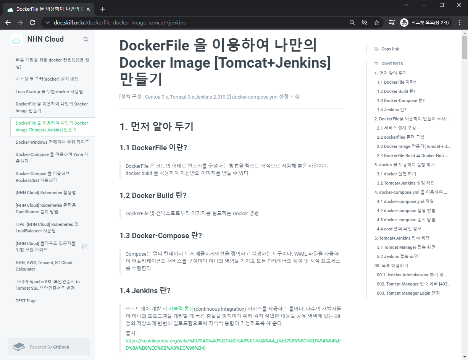Select the active green Tomcat+Jenkins sidebar item
The width and height of the screenshot is (468, 360).
coord(53,126)
